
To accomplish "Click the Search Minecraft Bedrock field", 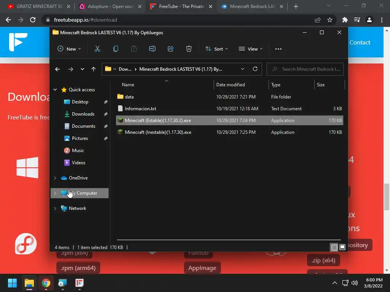I will (x=305, y=69).
